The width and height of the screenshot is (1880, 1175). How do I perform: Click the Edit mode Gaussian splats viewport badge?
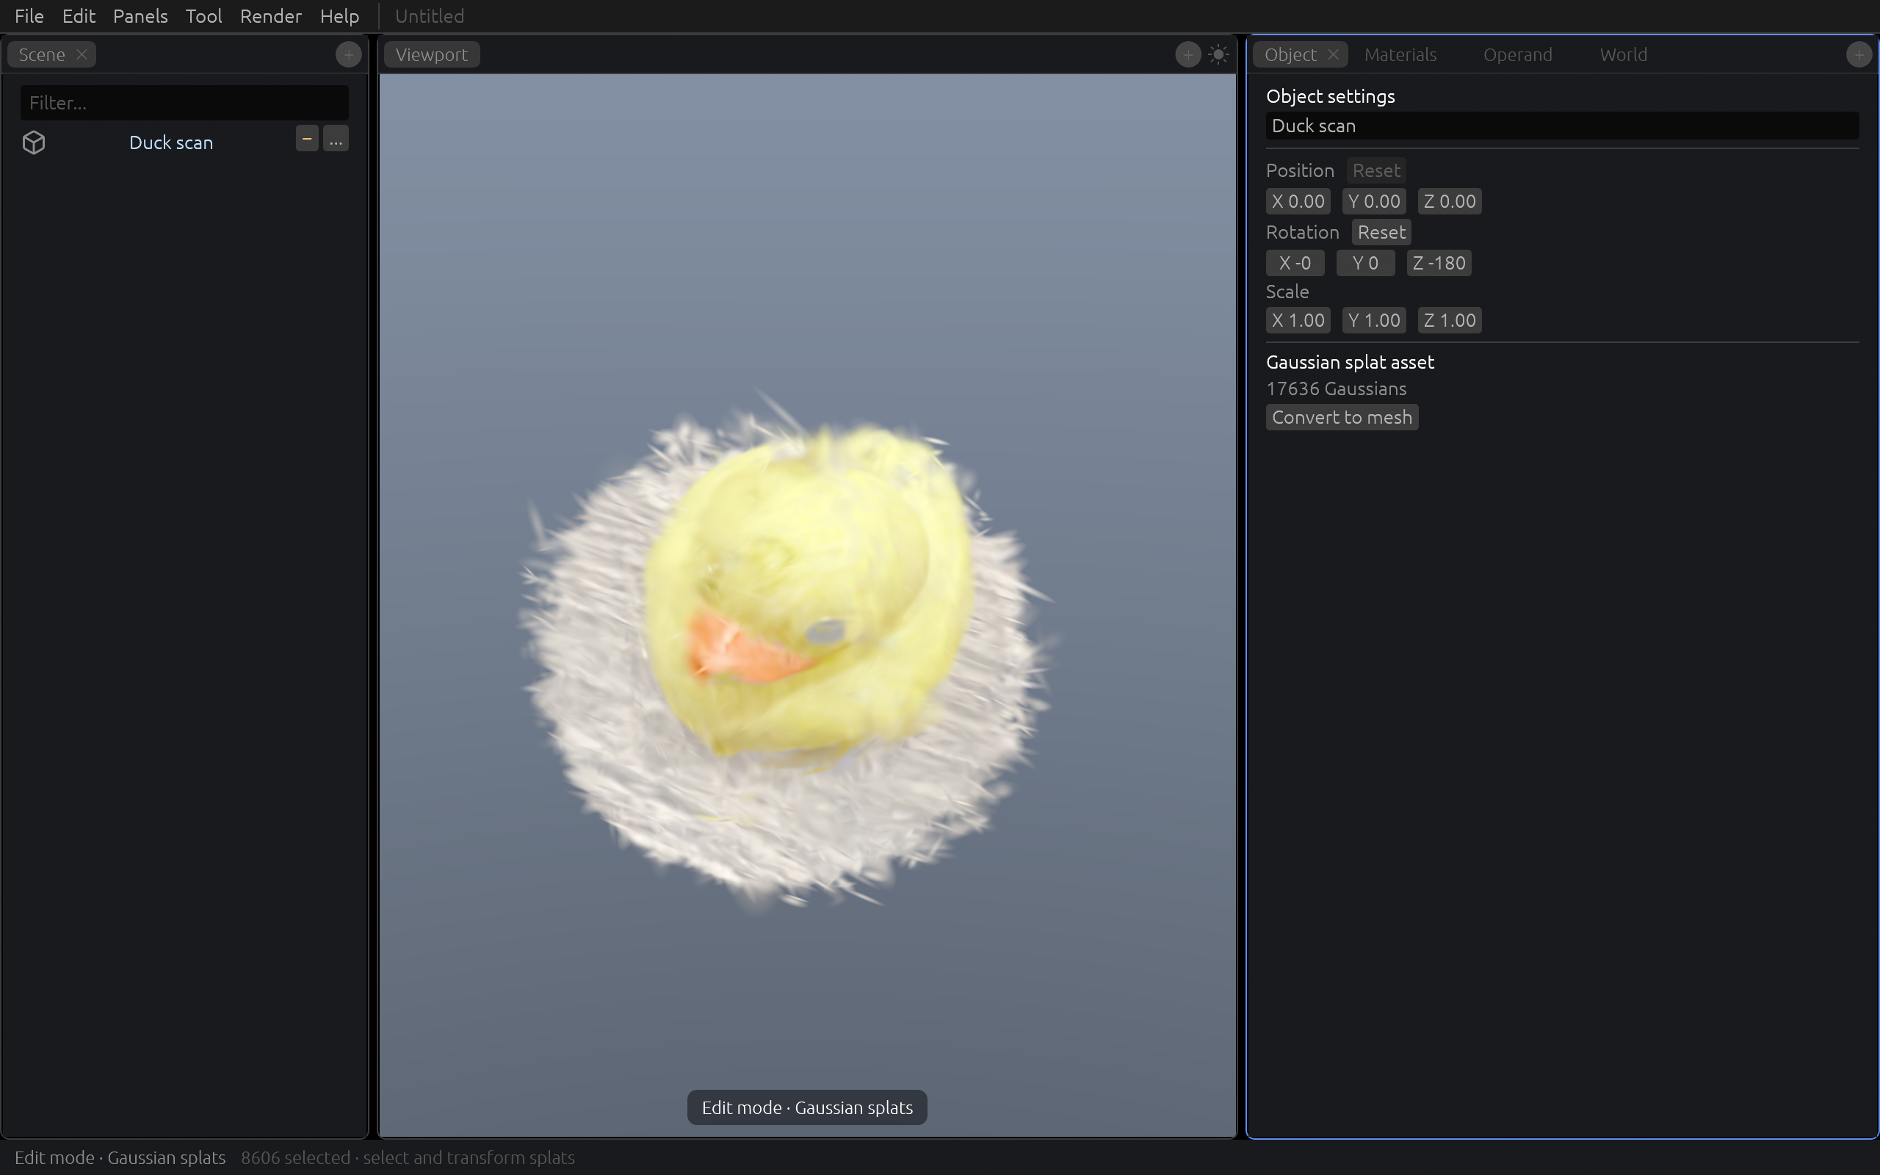coord(807,1107)
